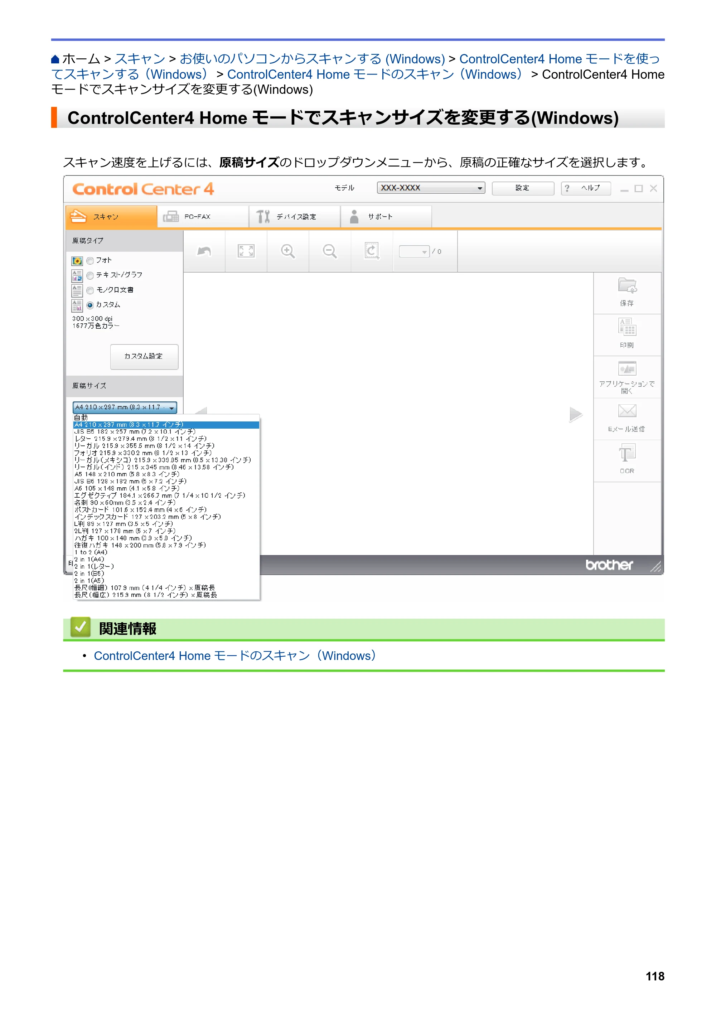Click the undo arrow toolbar icon

tap(204, 251)
